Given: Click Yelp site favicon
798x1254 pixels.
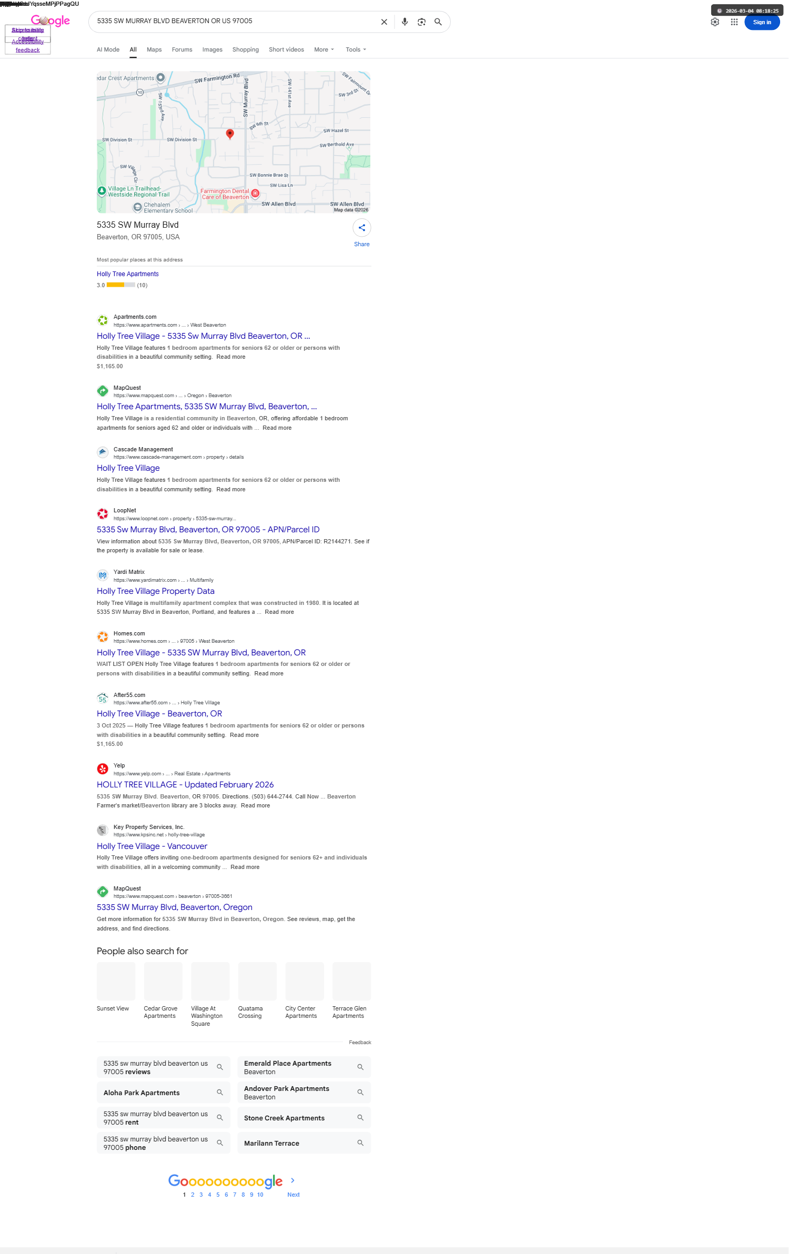Looking at the screenshot, I should (x=103, y=769).
